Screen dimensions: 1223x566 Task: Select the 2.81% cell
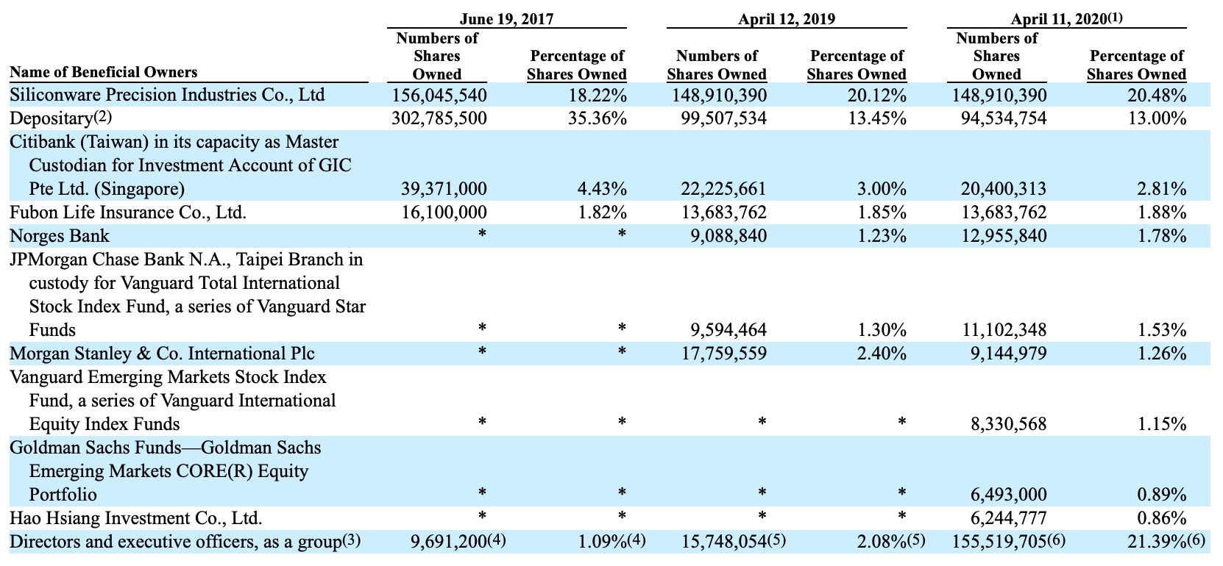click(x=1162, y=189)
